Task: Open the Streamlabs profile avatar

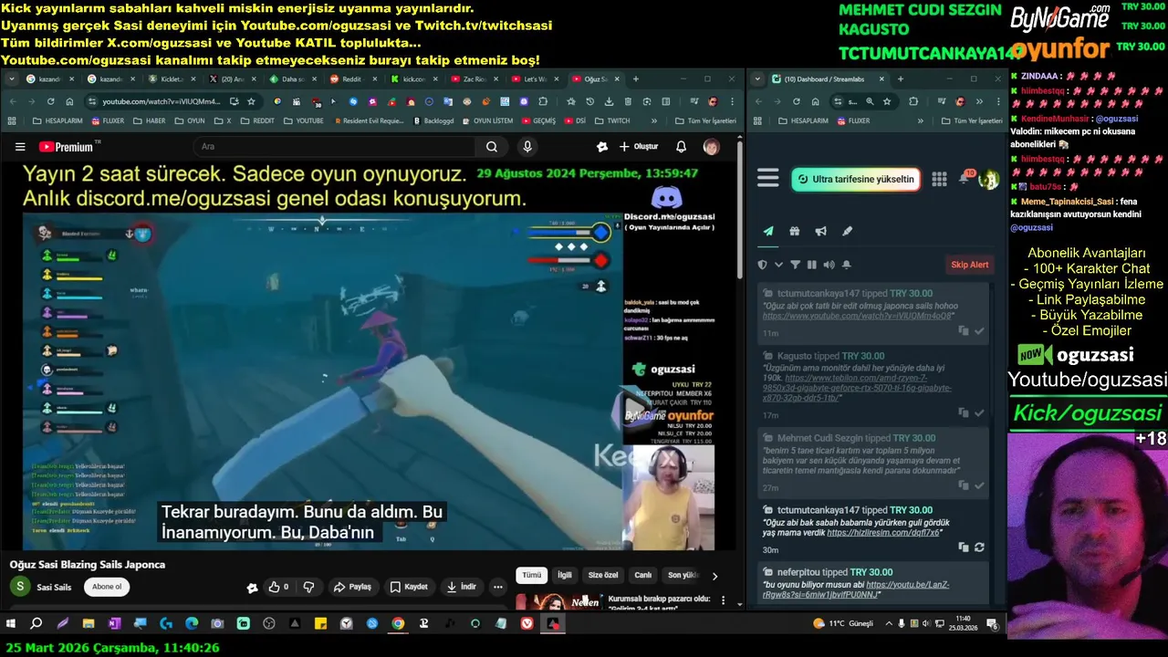Action: point(988,180)
